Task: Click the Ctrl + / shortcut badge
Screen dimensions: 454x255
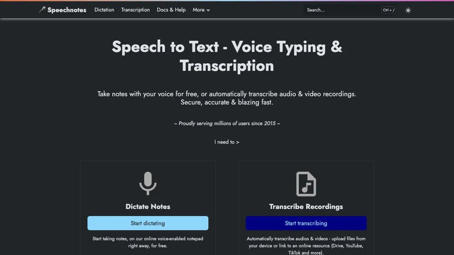Action: 389,10
